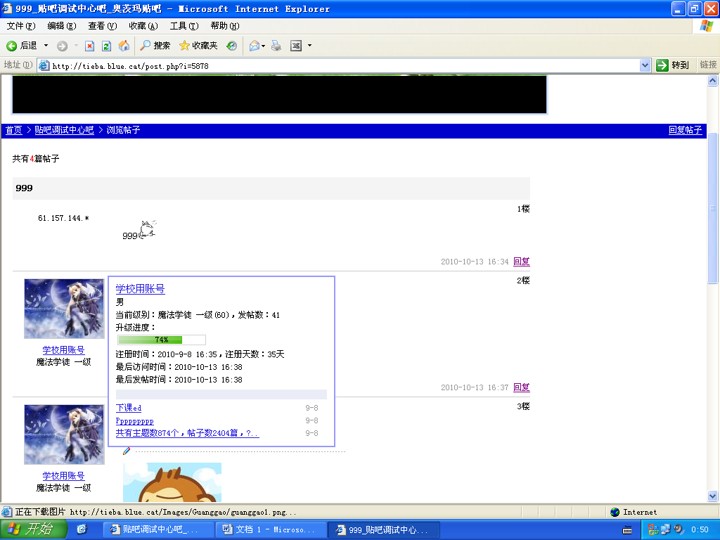Image resolution: width=720 pixels, height=540 pixels.
Task: Click the IP text 61.157.144.*
Action: (x=63, y=218)
